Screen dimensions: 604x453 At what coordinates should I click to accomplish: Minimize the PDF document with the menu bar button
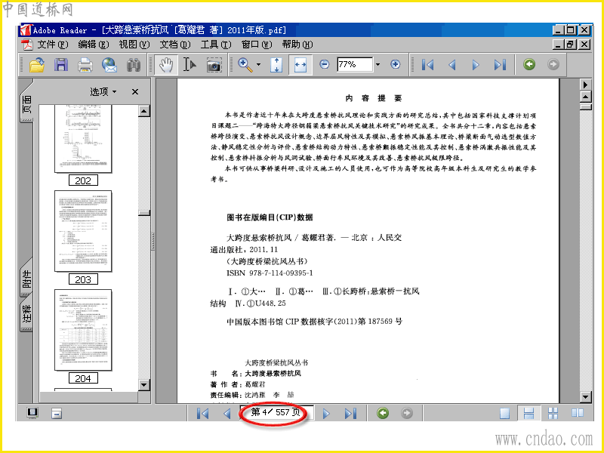tap(558, 45)
